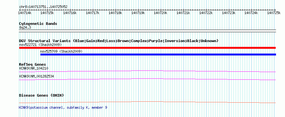Open the nsv525709 (Shaikh2009) label
Image resolution: width=285 pixels, height=117 pixels.
click(x=61, y=52)
